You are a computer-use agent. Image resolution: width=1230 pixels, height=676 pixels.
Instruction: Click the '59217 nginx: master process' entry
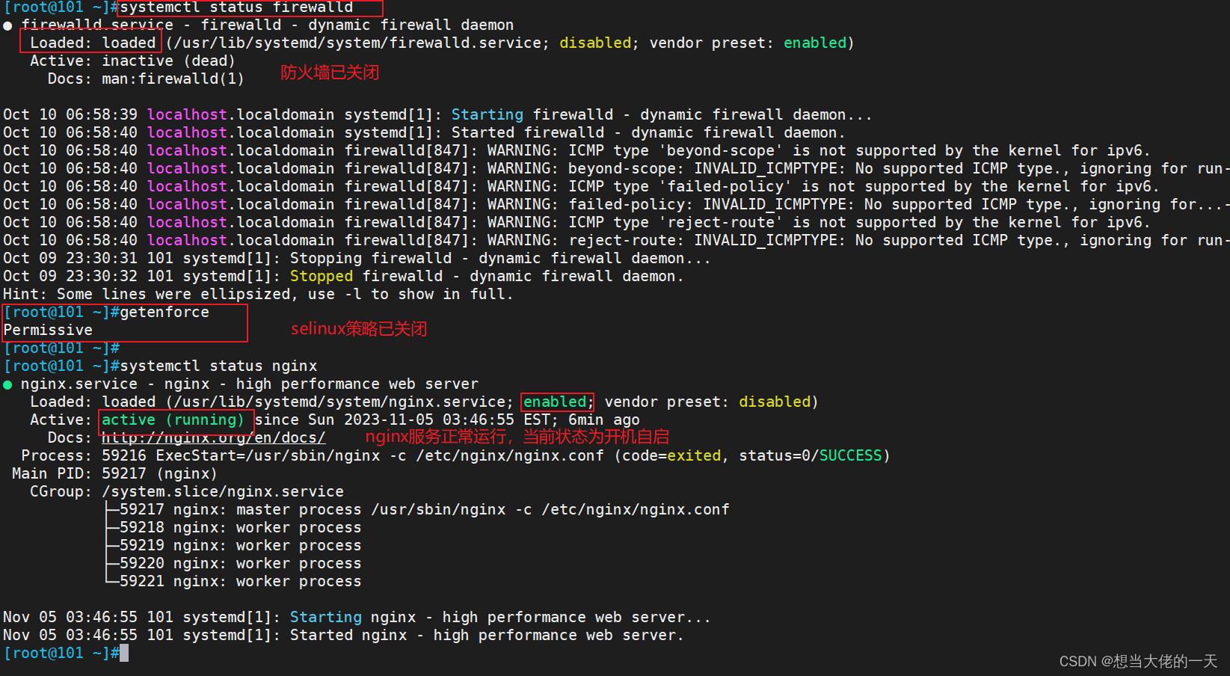point(424,509)
